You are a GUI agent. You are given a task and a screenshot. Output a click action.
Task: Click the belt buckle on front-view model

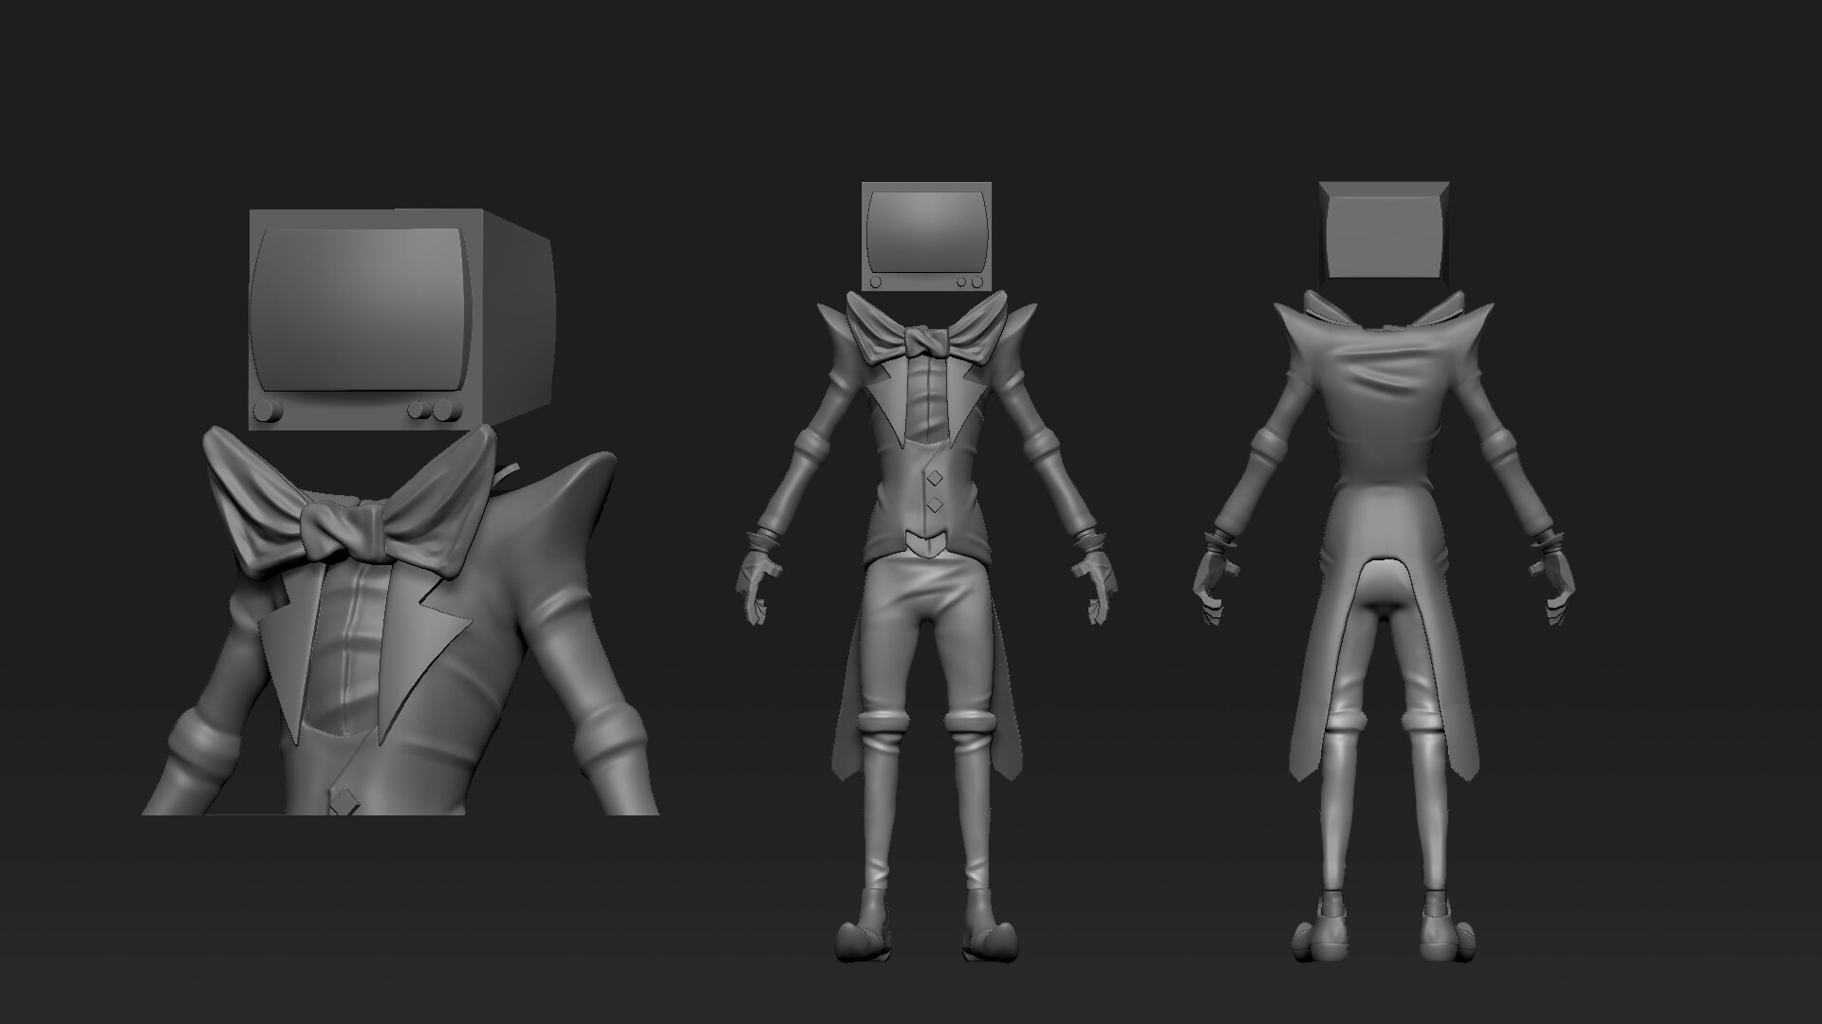point(925,544)
